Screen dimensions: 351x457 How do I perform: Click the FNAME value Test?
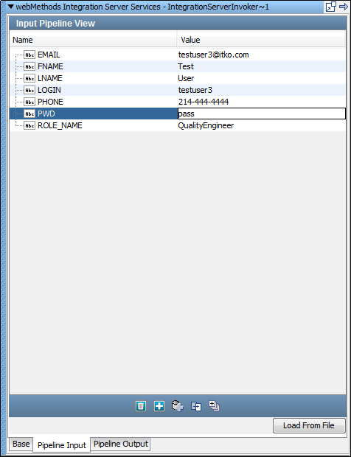[186, 66]
